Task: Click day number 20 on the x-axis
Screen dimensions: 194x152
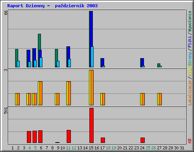Action: pos(119,148)
